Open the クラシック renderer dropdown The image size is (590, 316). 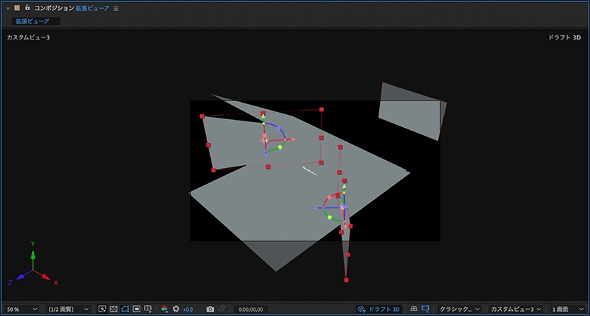[x=460, y=310]
